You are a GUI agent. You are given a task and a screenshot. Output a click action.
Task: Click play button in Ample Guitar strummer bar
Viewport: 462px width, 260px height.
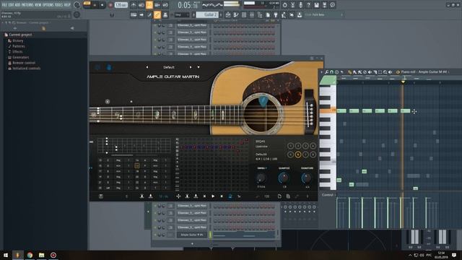tap(213, 196)
